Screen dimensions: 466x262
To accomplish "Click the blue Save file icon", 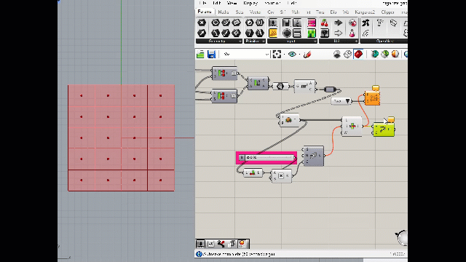I will (x=211, y=55).
